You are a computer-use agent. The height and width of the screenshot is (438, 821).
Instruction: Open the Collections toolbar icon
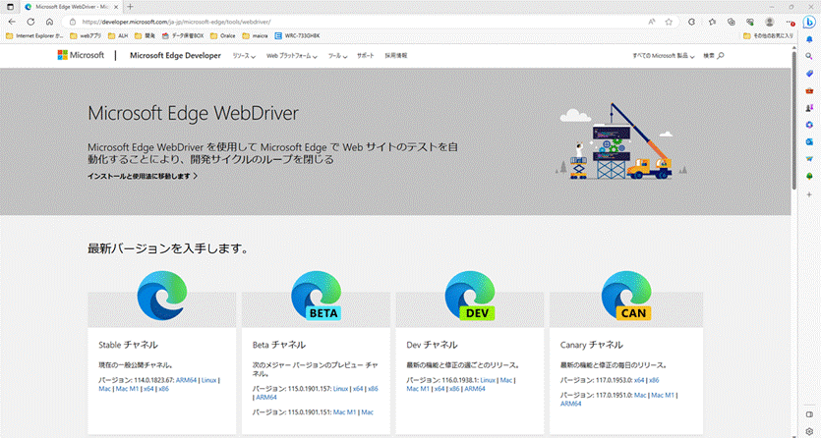point(732,22)
